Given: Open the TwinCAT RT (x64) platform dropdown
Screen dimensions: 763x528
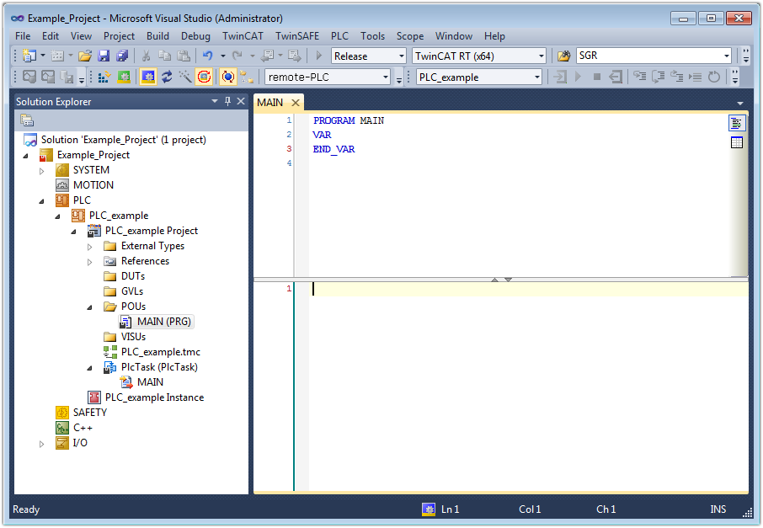Looking at the screenshot, I should point(541,56).
